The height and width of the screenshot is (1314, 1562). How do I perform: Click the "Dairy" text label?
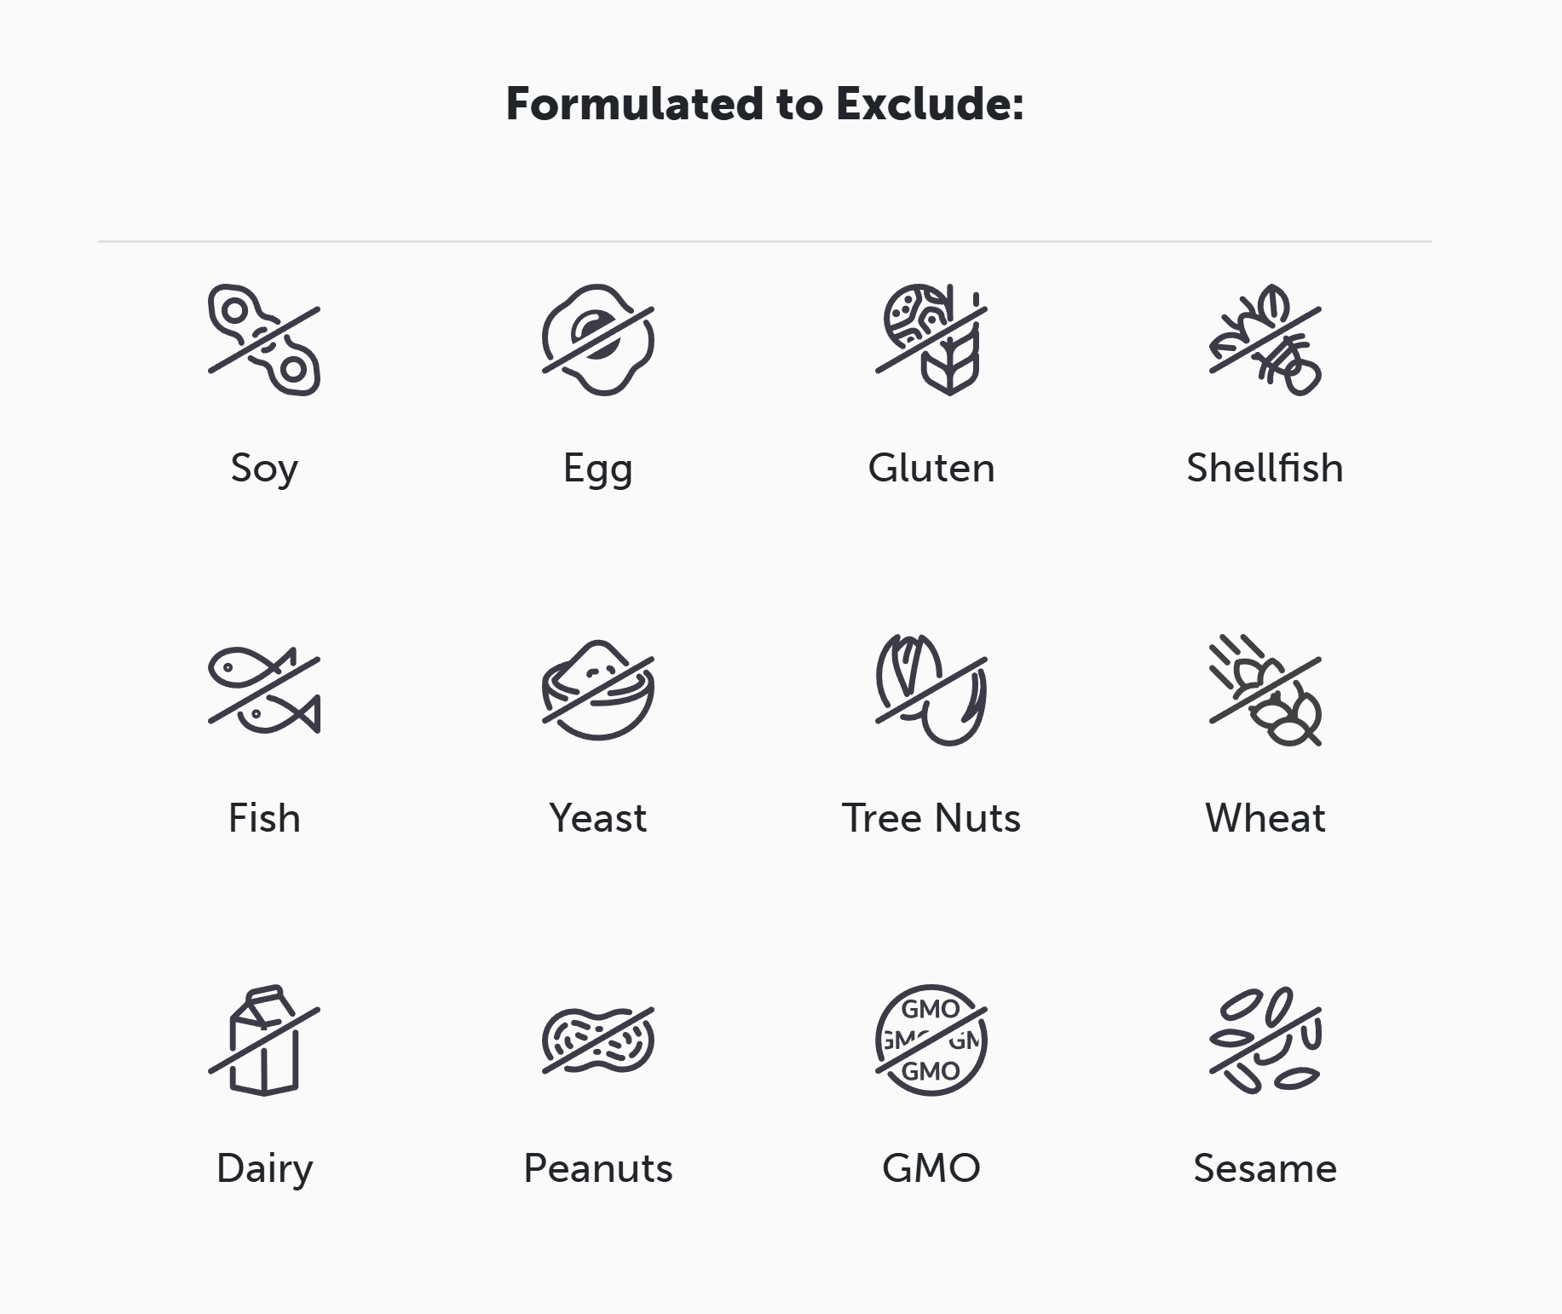[264, 1168]
